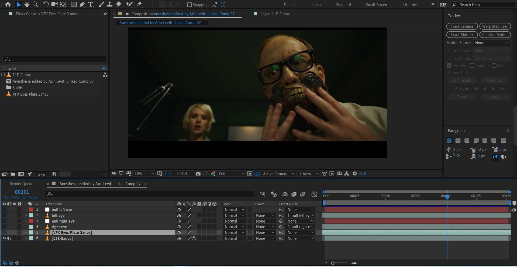Click the Track Camera button

[462, 26]
